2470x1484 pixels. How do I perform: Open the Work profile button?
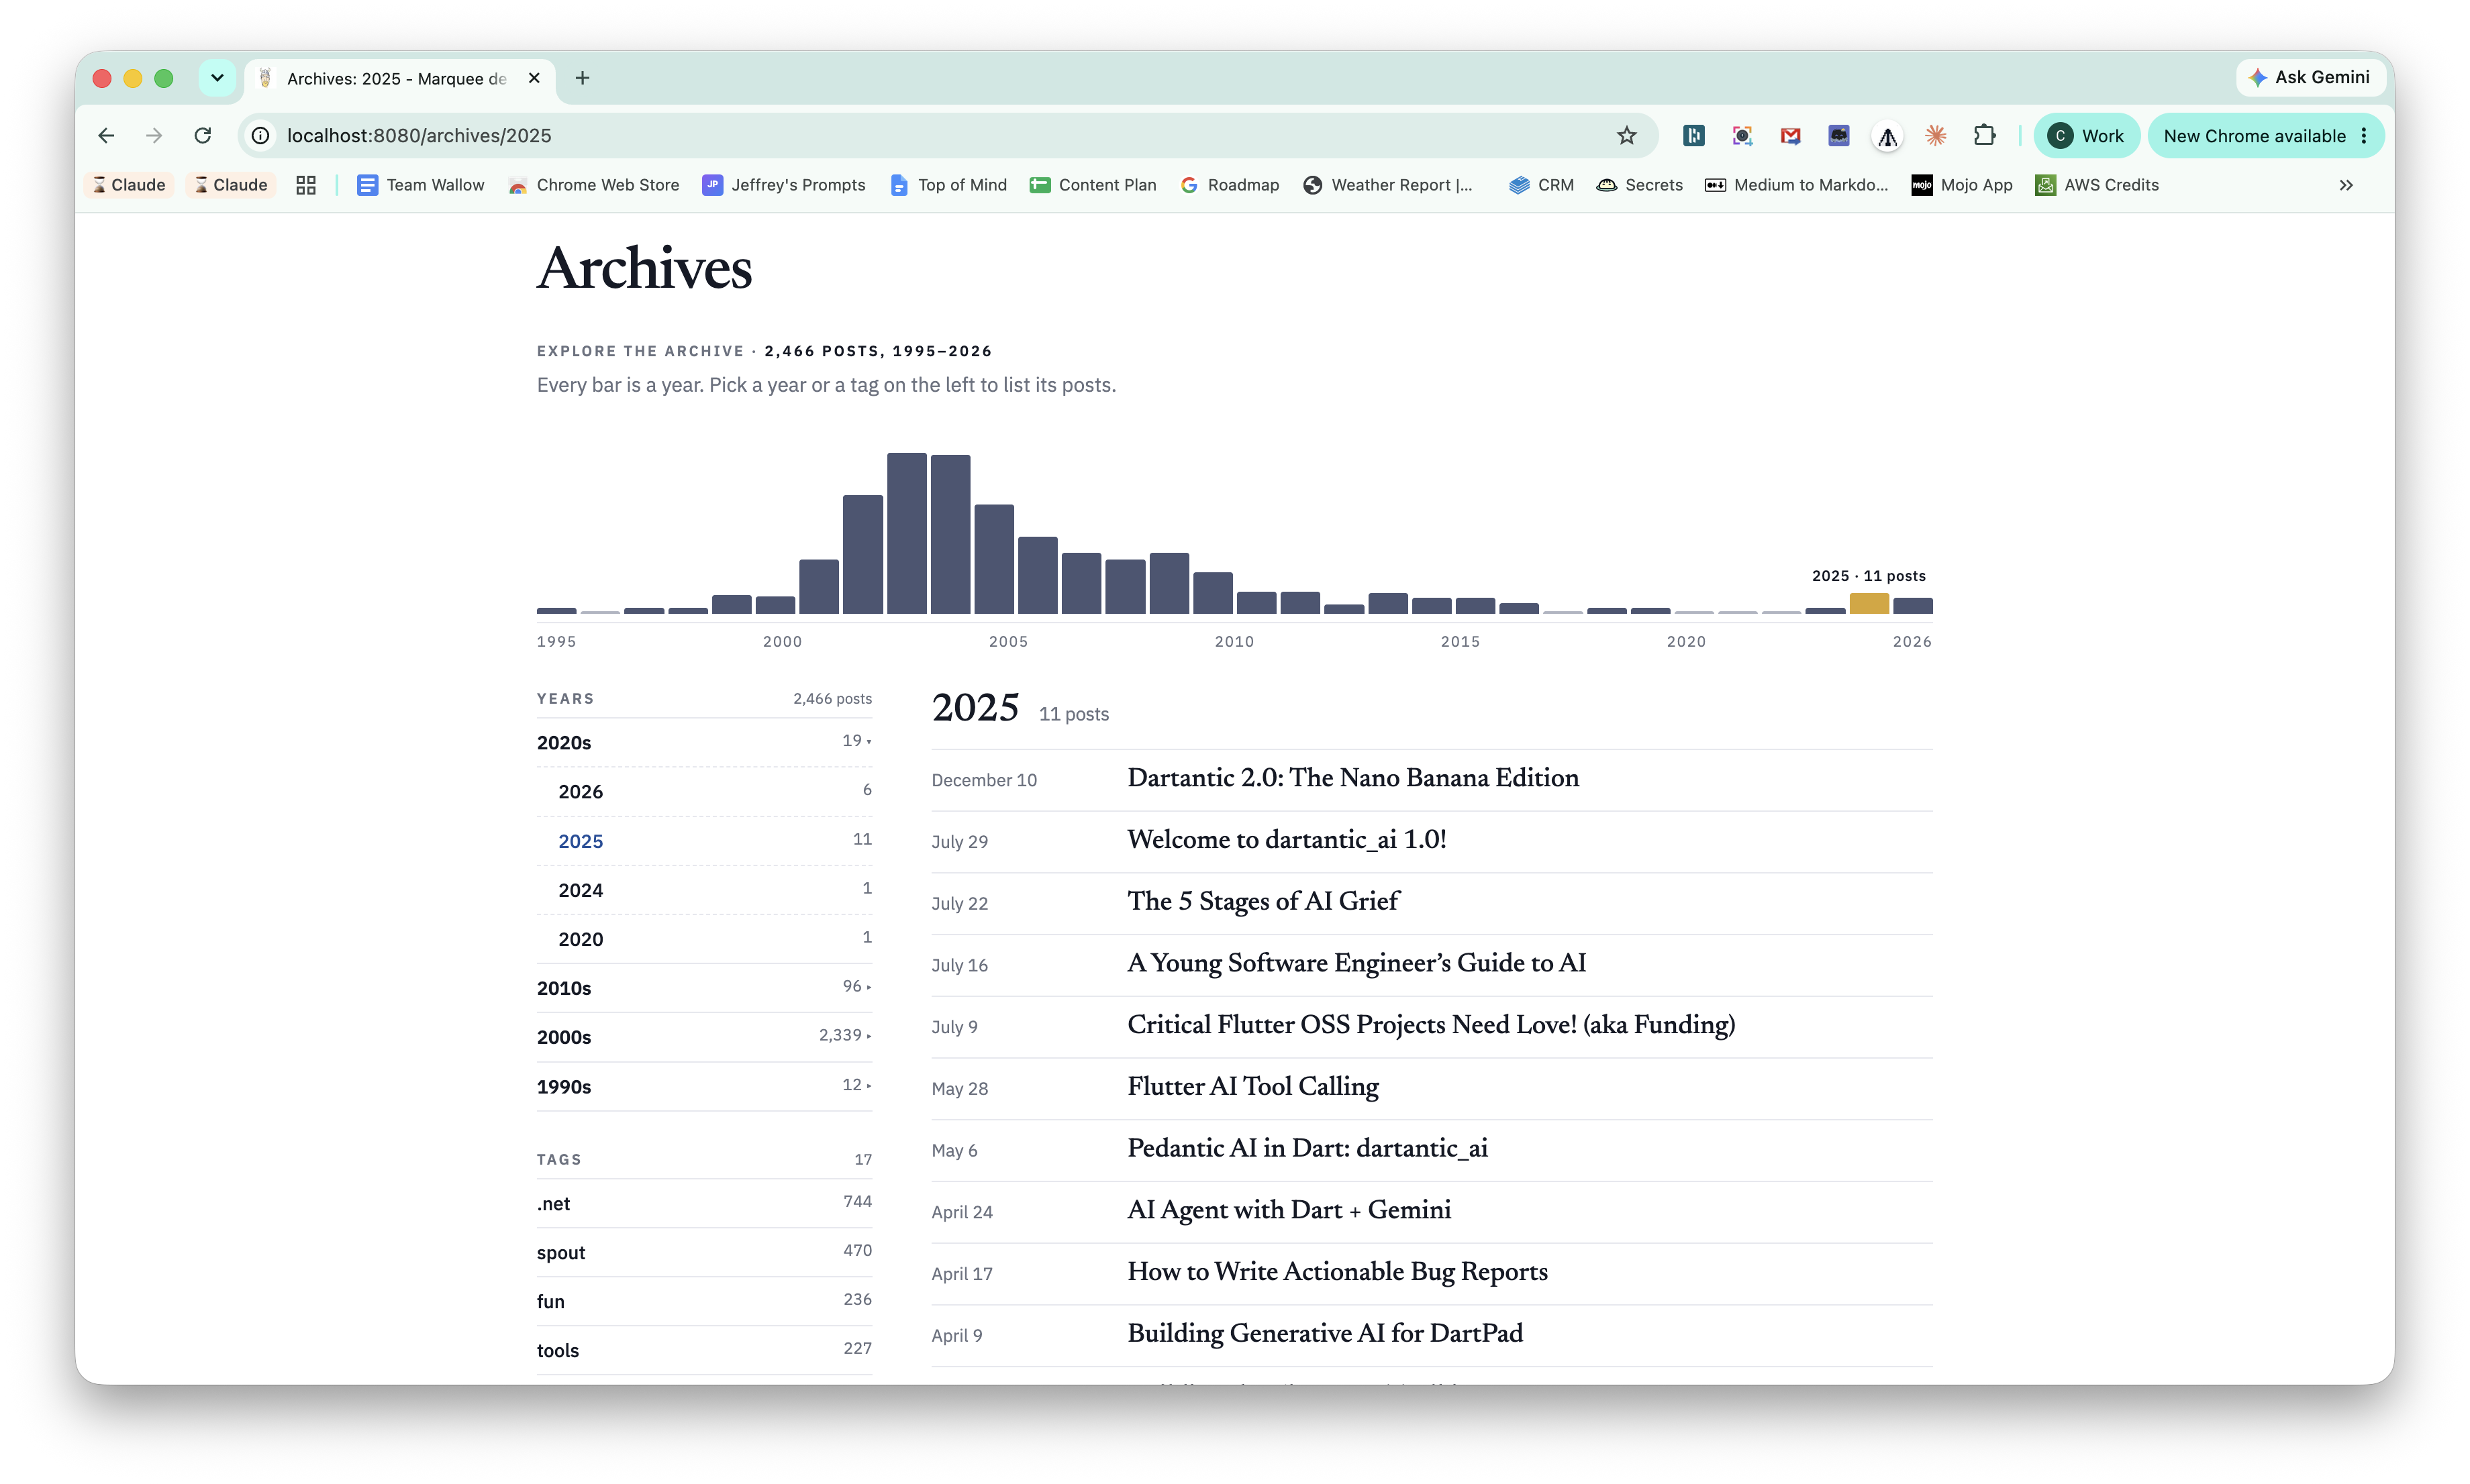pyautogui.click(x=2086, y=135)
